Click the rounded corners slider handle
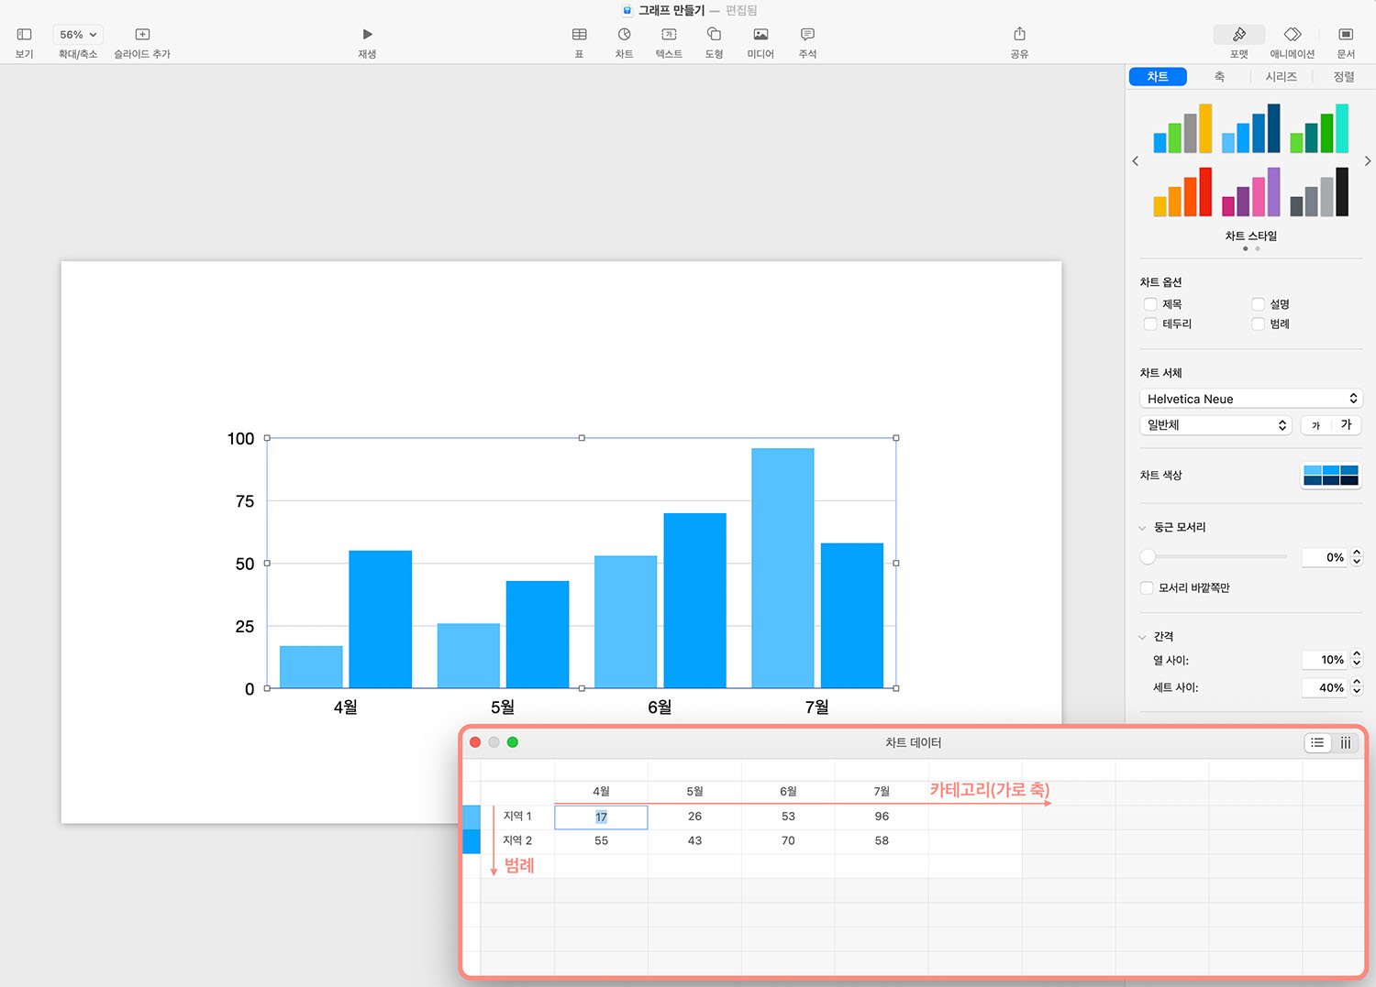 [x=1148, y=557]
